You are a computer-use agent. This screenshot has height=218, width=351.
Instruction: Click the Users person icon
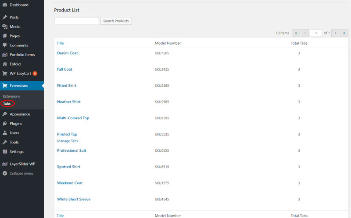(5, 133)
